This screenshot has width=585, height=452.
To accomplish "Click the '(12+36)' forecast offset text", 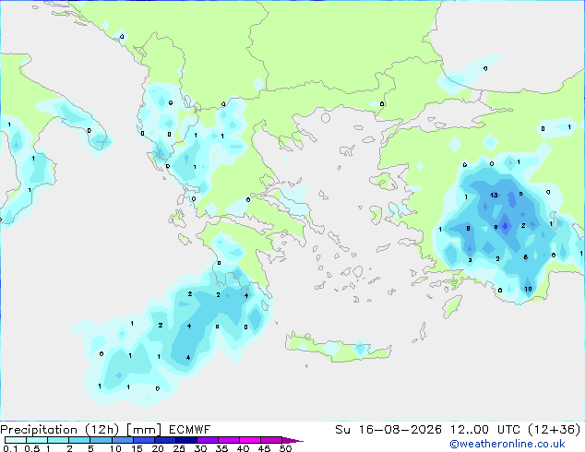I will pyautogui.click(x=554, y=430).
